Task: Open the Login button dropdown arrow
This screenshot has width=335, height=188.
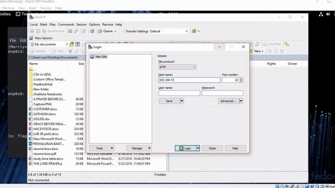Action: pyautogui.click(x=198, y=148)
